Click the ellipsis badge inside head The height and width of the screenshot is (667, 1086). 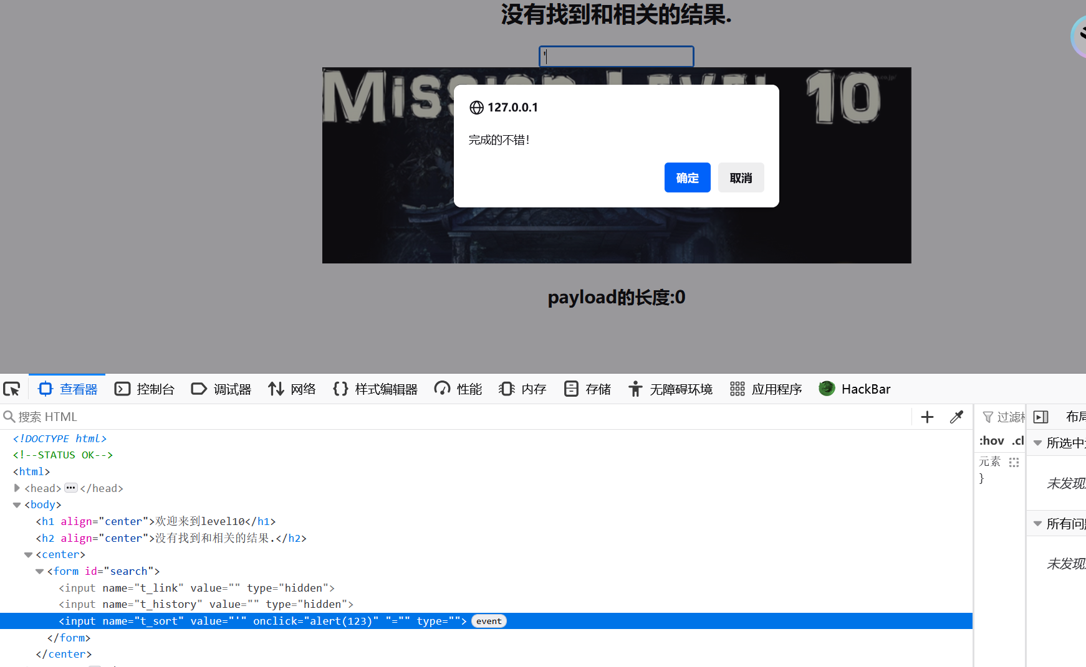pos(71,488)
